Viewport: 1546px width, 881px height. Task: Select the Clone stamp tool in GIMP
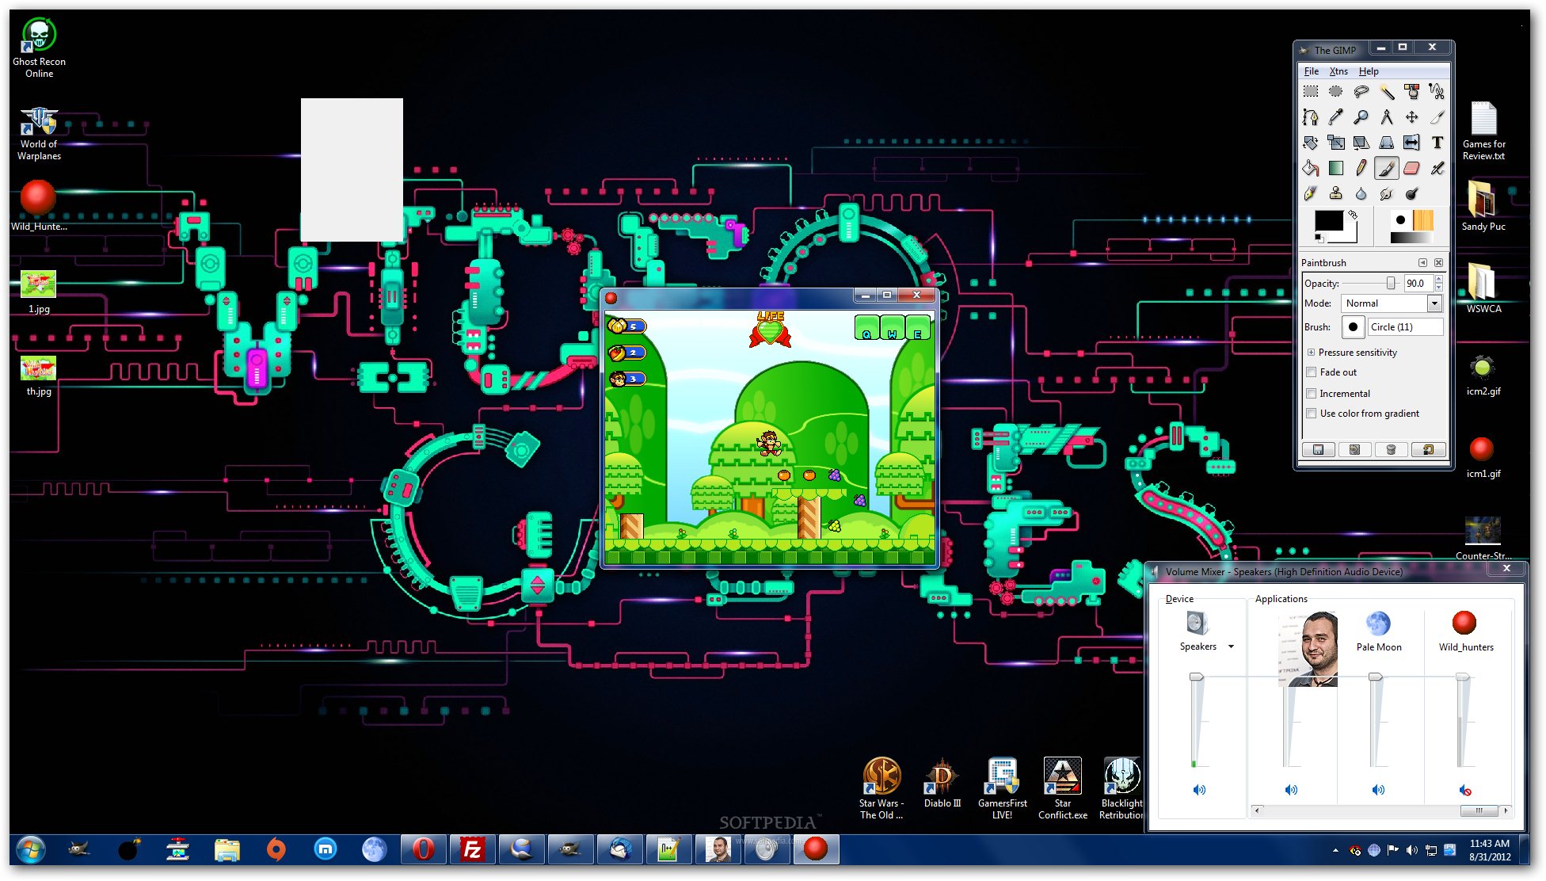[1336, 193]
